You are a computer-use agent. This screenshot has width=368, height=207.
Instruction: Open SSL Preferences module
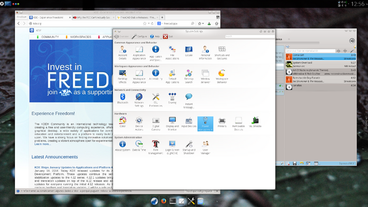(156, 100)
